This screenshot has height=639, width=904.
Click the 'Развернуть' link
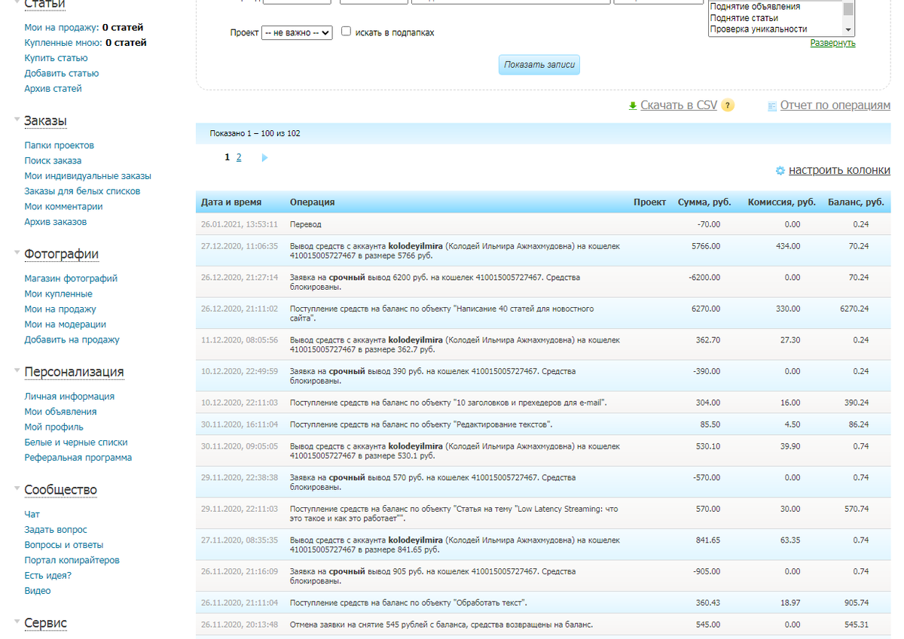(x=832, y=43)
